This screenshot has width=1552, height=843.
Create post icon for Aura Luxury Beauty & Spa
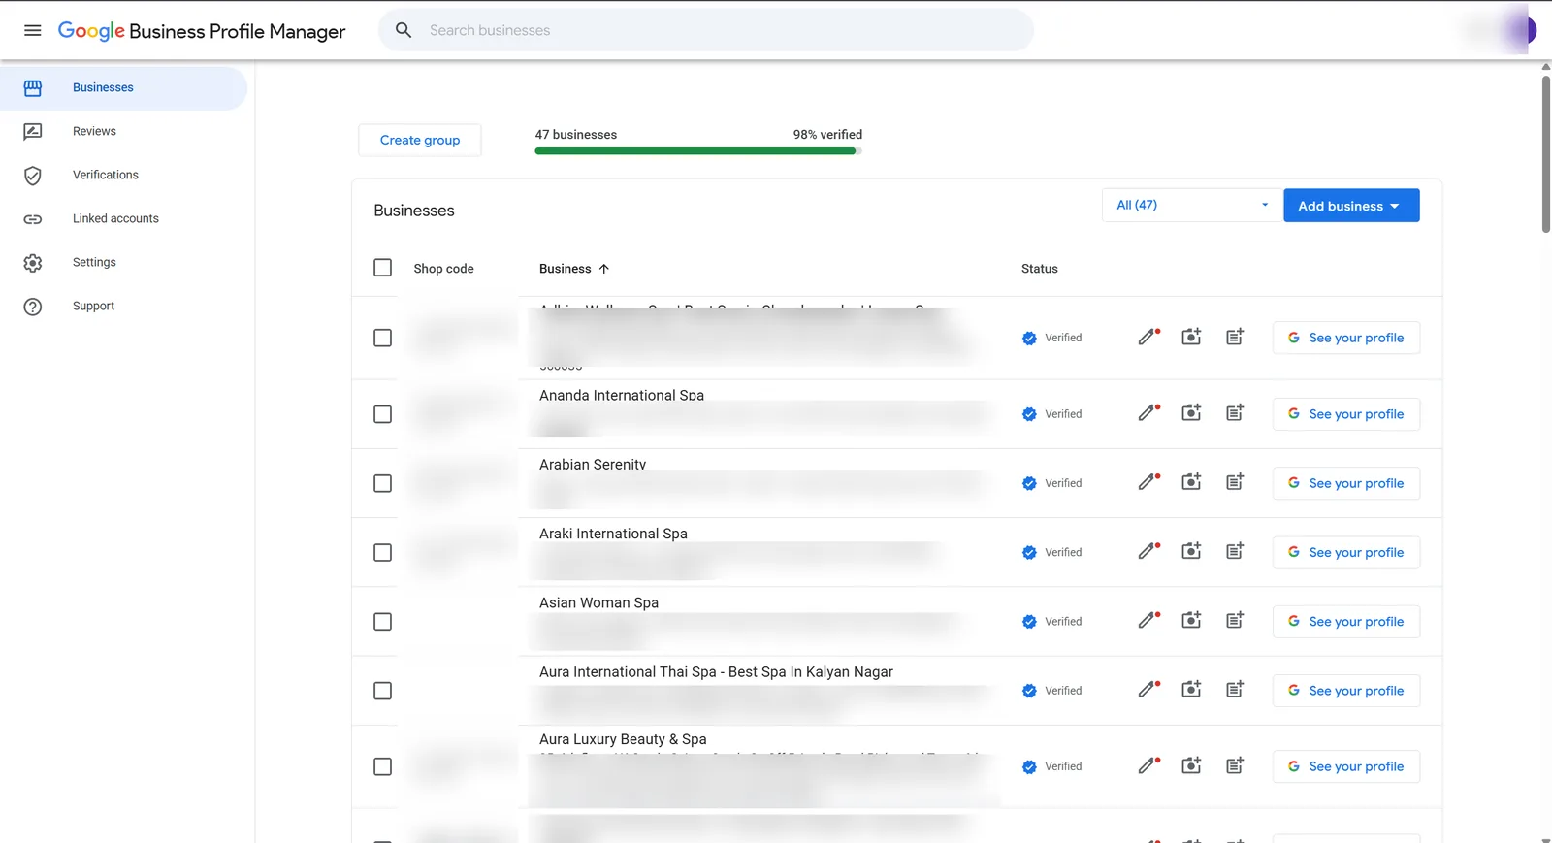[x=1235, y=765]
